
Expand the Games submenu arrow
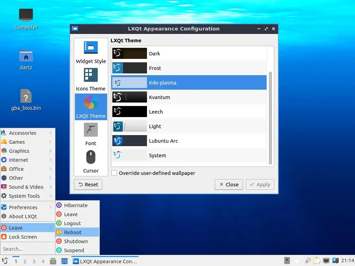pyautogui.click(x=51, y=142)
